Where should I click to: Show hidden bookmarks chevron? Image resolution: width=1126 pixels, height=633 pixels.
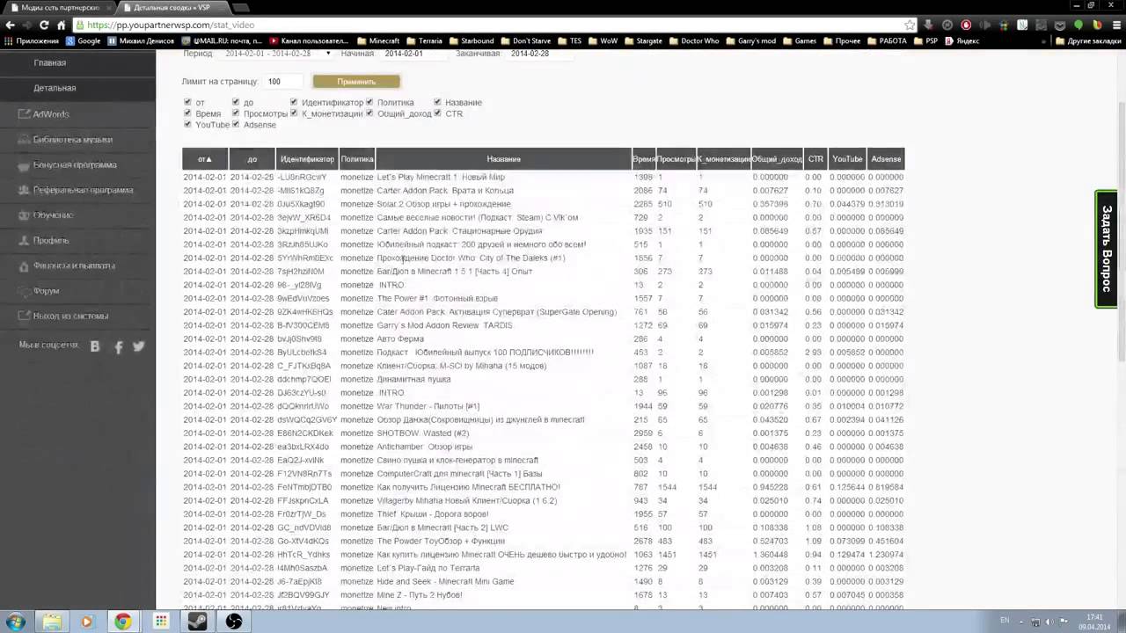(x=1044, y=41)
